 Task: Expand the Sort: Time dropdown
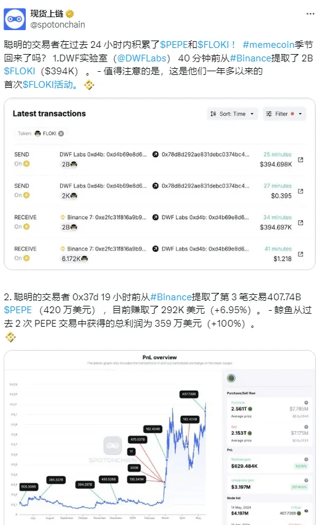pyautogui.click(x=232, y=114)
